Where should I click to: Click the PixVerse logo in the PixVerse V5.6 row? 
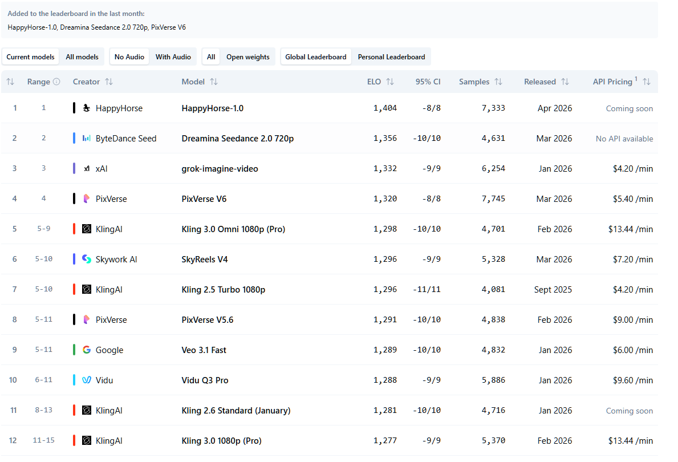click(x=87, y=319)
